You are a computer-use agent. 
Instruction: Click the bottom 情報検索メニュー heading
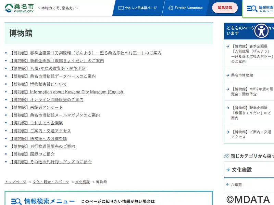[49, 201]
